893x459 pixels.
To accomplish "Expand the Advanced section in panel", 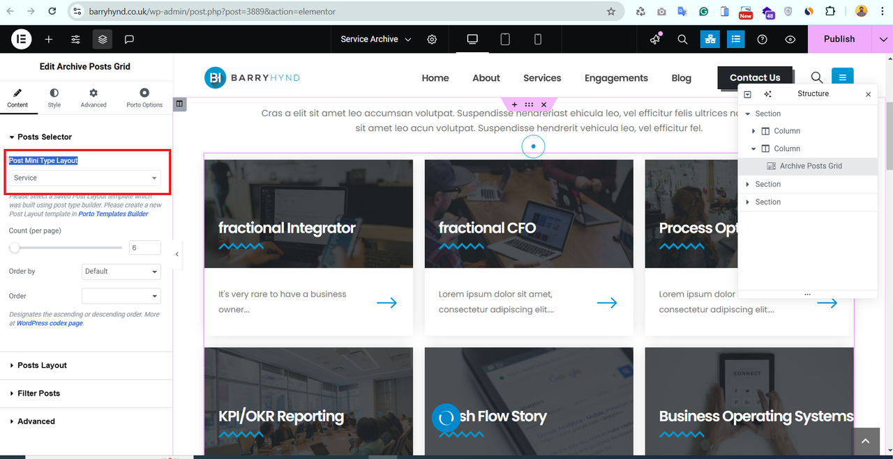I will click(x=36, y=421).
